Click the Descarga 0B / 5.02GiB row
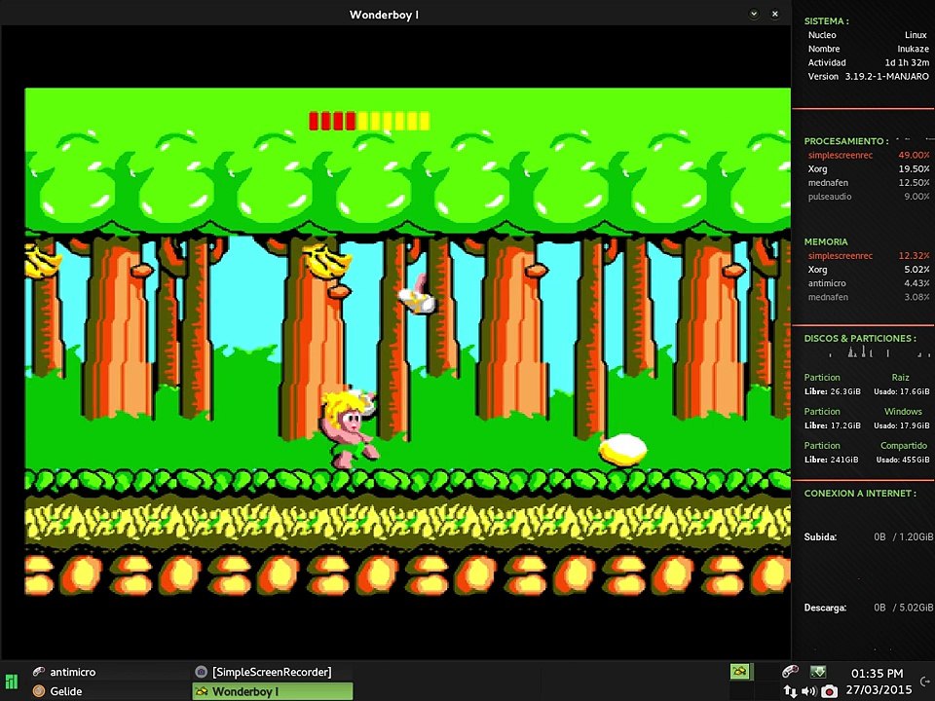935x701 pixels. point(869,608)
